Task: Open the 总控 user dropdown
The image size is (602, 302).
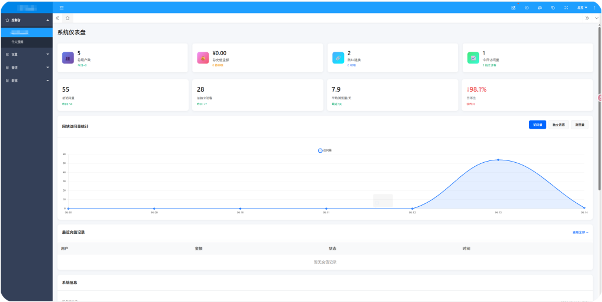Action: click(x=582, y=8)
